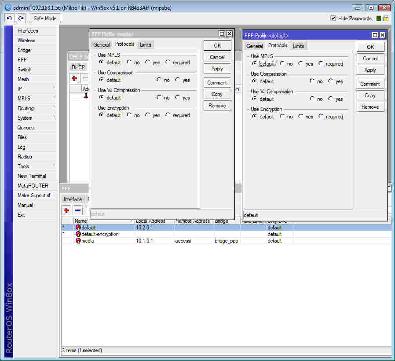395x361 pixels.
Task: Toggle the Hide Passwords checkbox
Action: [333, 18]
